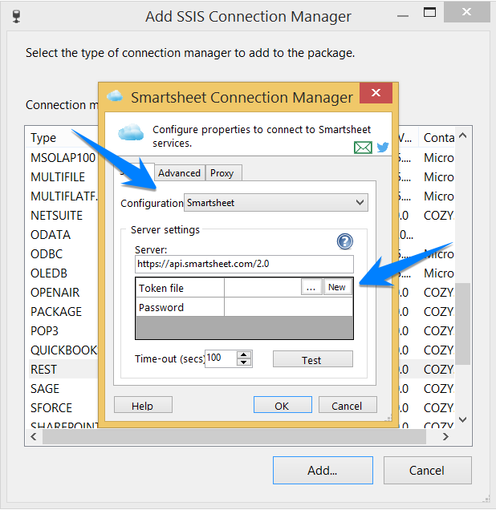This screenshot has width=496, height=510.
Task: Select the MSOLAP100 connection type
Action: [x=63, y=158]
